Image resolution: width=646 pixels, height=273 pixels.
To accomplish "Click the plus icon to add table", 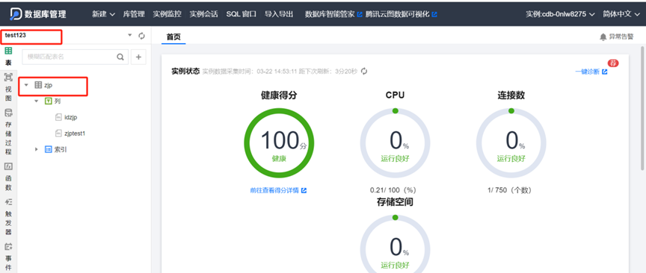I will 138,57.
